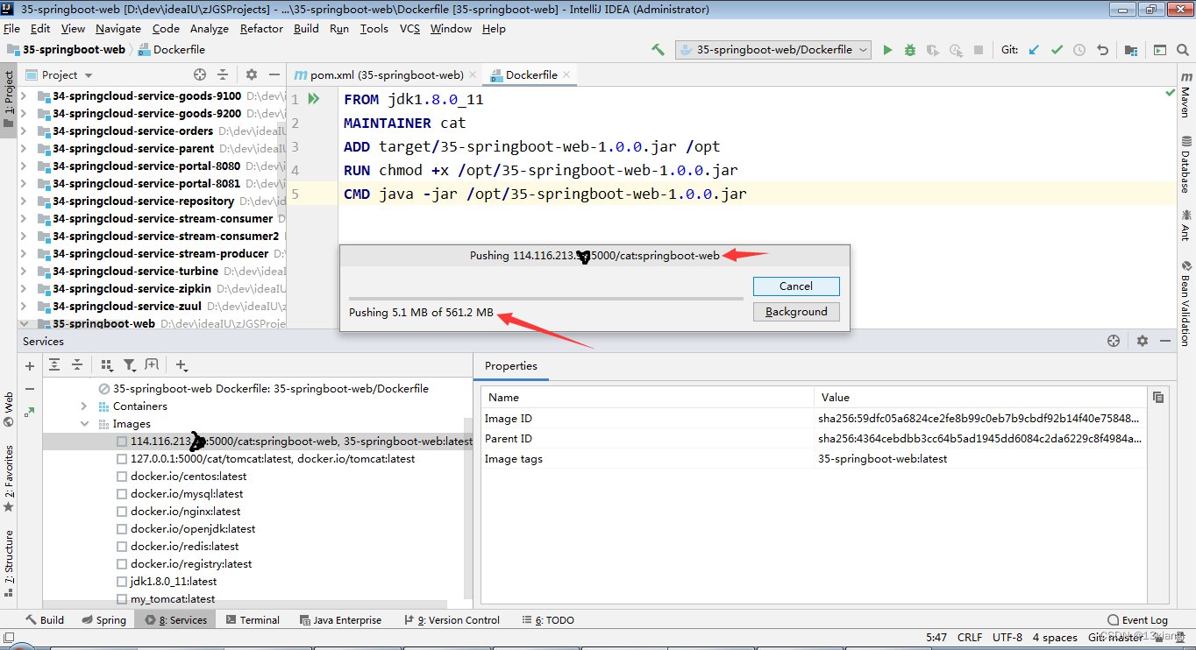Image resolution: width=1196 pixels, height=650 pixels.
Task: Open the Services panel gear settings
Action: click(x=1142, y=341)
